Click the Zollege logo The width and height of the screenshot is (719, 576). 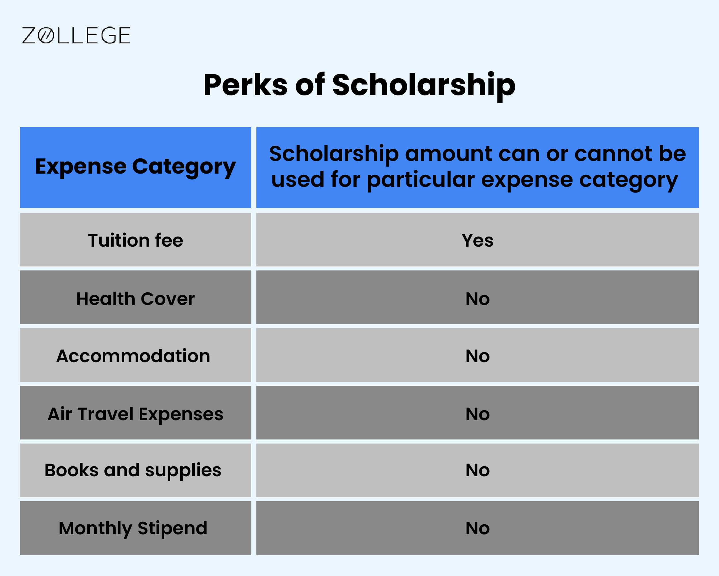tap(76, 35)
